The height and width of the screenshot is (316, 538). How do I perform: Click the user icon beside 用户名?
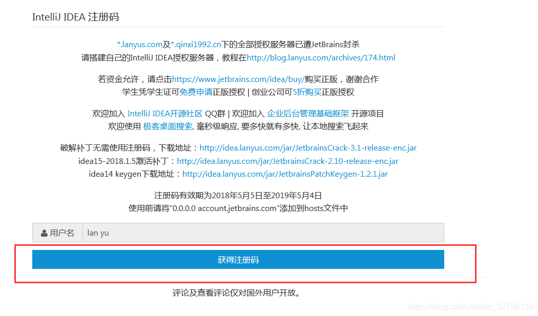44,234
